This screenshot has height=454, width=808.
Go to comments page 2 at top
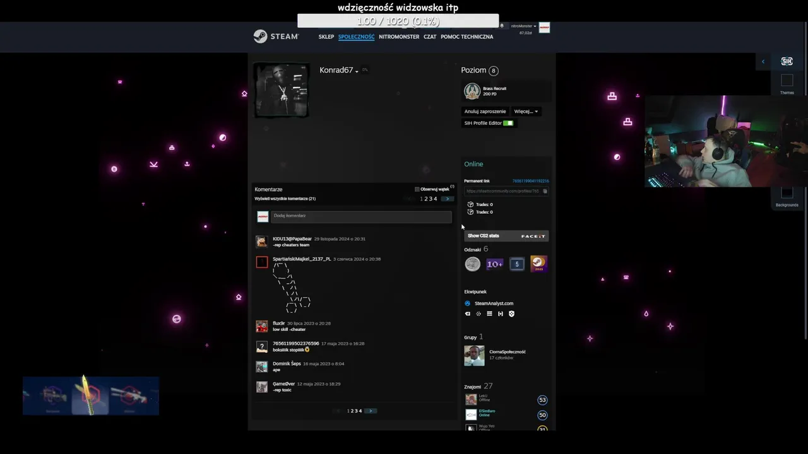(426, 199)
